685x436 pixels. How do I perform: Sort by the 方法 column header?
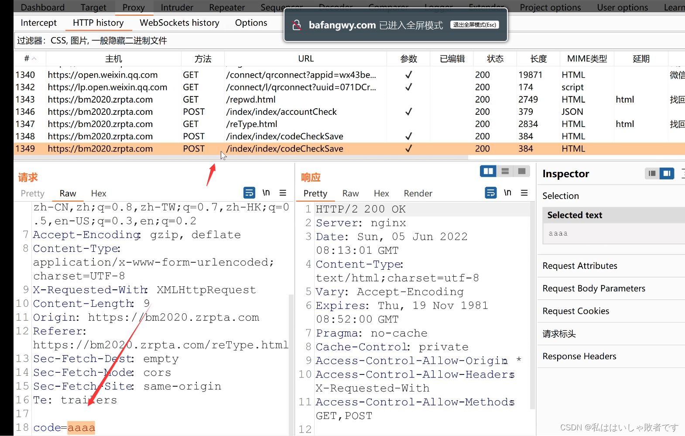(203, 58)
